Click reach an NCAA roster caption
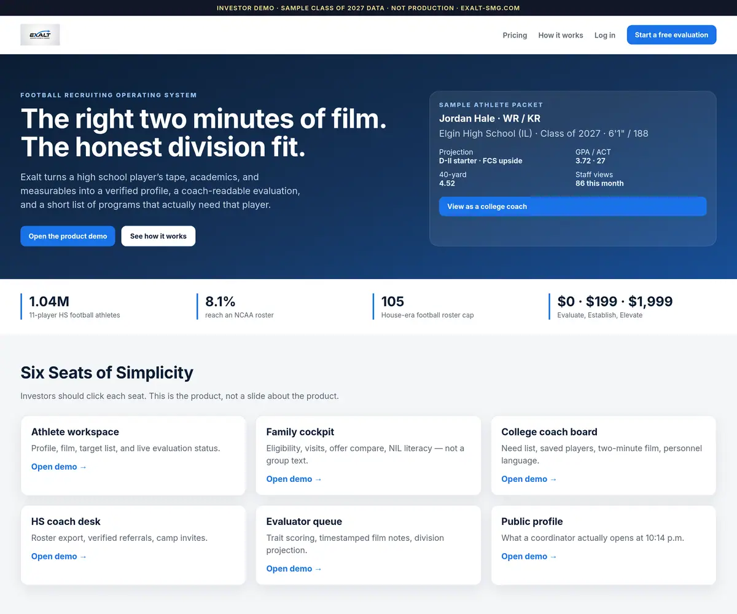This screenshot has width=737, height=614. tap(240, 315)
